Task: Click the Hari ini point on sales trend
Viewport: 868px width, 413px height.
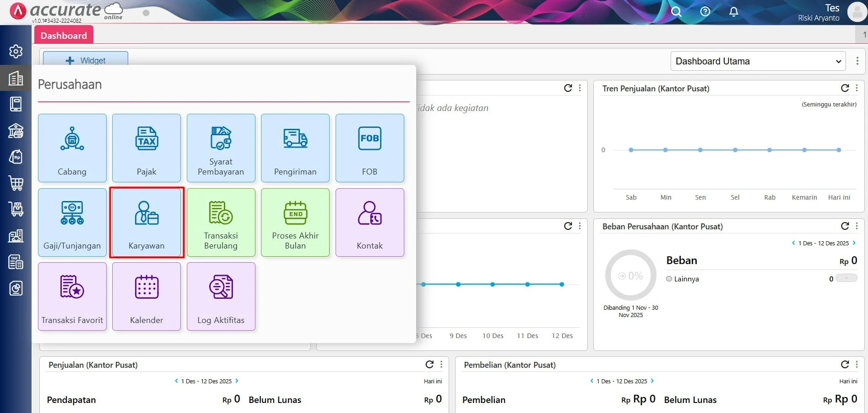Action: [x=839, y=150]
